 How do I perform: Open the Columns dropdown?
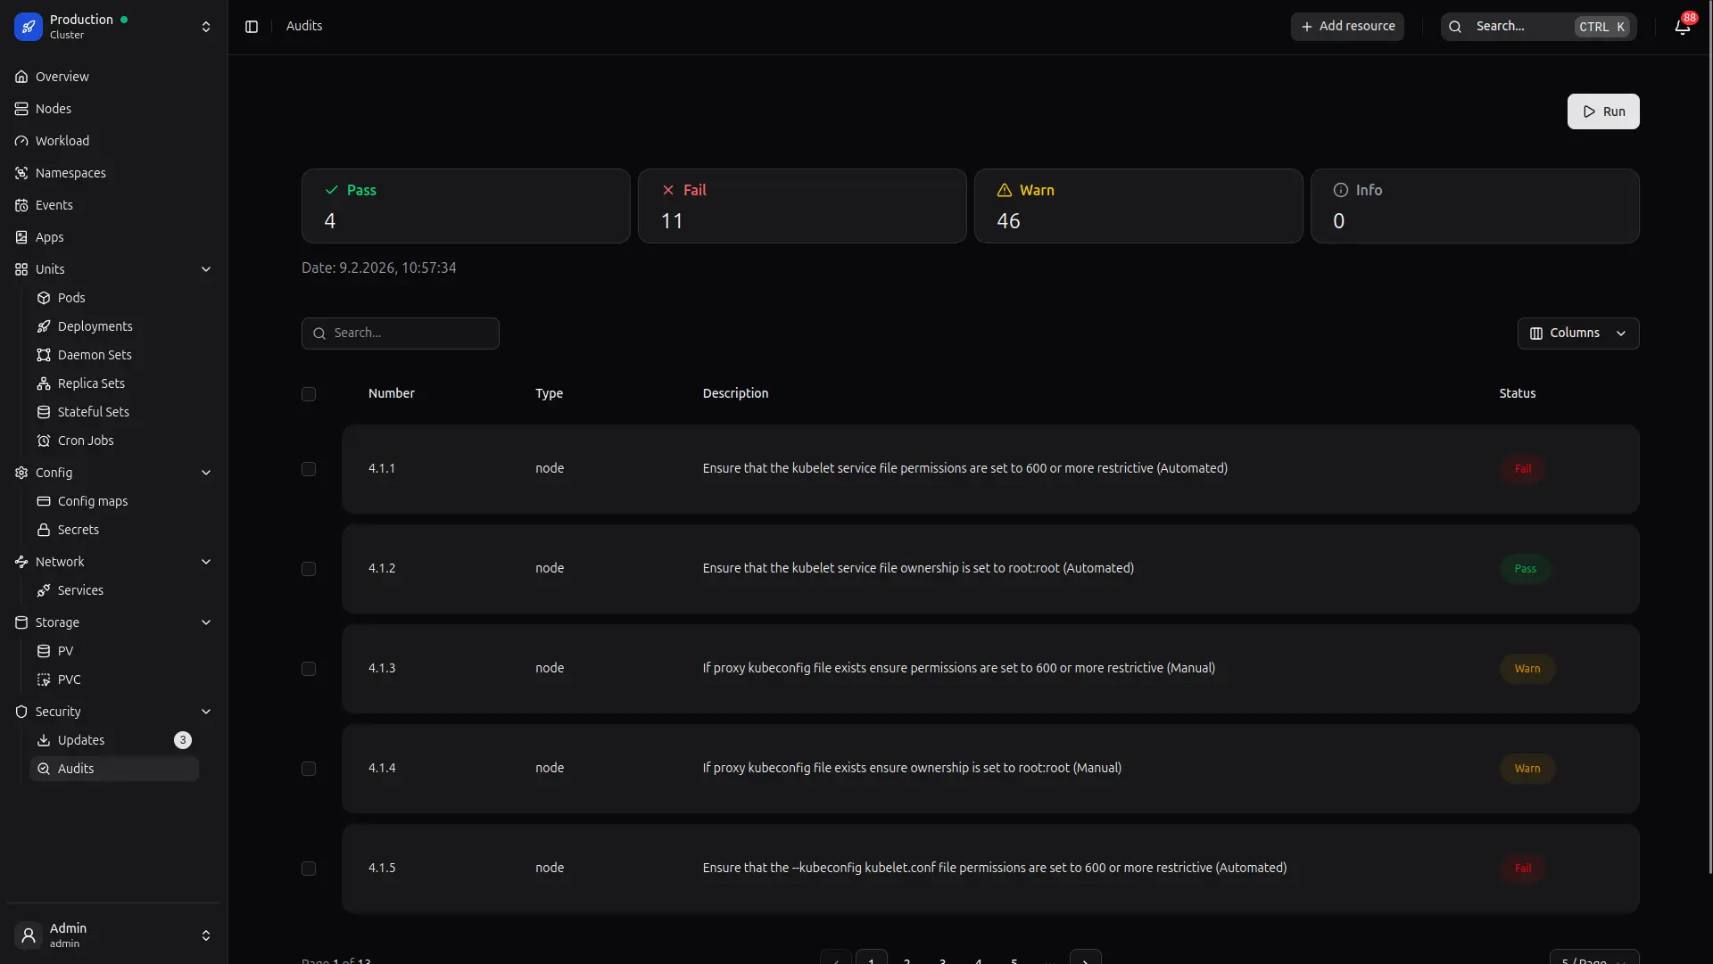tap(1577, 334)
